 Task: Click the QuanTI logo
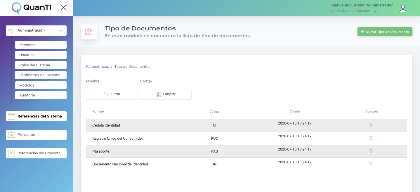click(32, 8)
